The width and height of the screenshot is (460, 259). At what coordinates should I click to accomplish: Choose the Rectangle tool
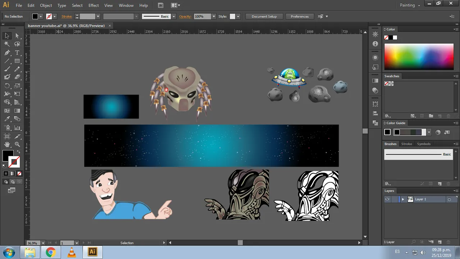[x=17, y=61]
